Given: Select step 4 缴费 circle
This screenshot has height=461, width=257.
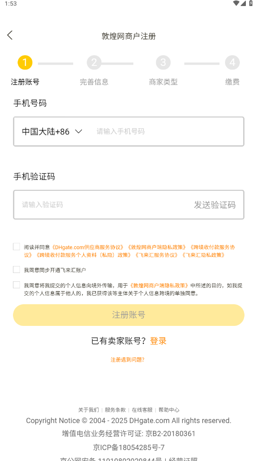Looking at the screenshot, I should coord(232,62).
